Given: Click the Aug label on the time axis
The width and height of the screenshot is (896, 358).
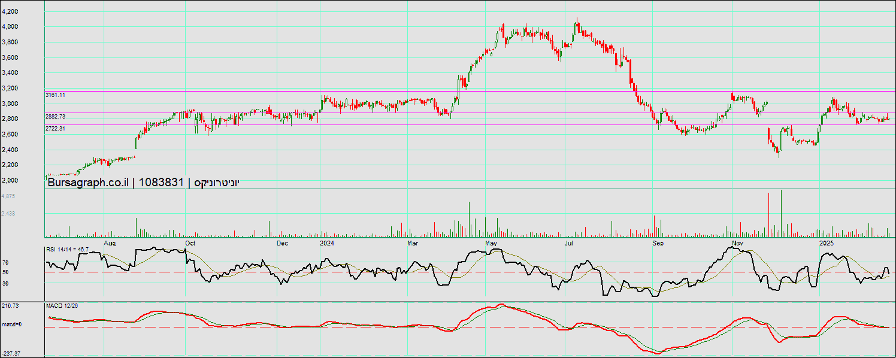Looking at the screenshot, I should pyautogui.click(x=110, y=244).
